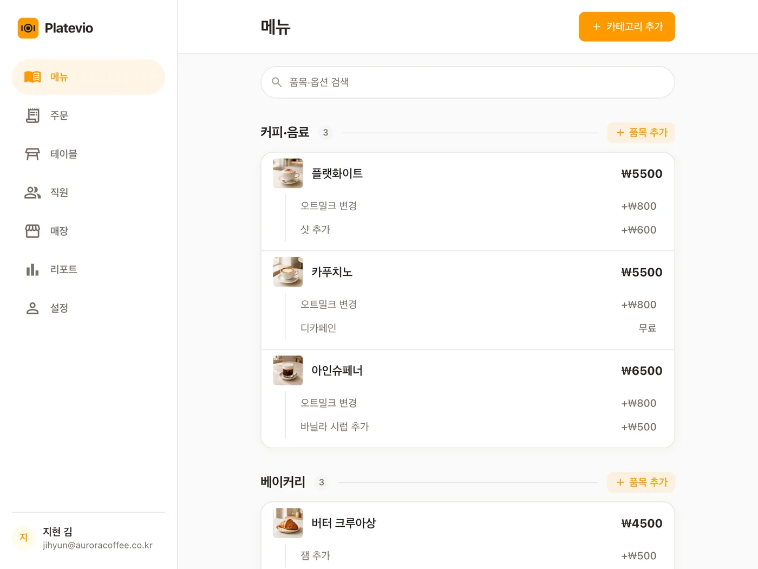The width and height of the screenshot is (758, 569).
Task: Add item to 베이커리 category
Action: (641, 482)
